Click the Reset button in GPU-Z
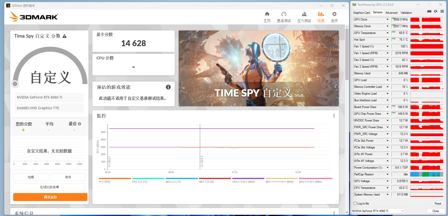This screenshot has width=448, height=216. pyautogui.click(x=438, y=204)
